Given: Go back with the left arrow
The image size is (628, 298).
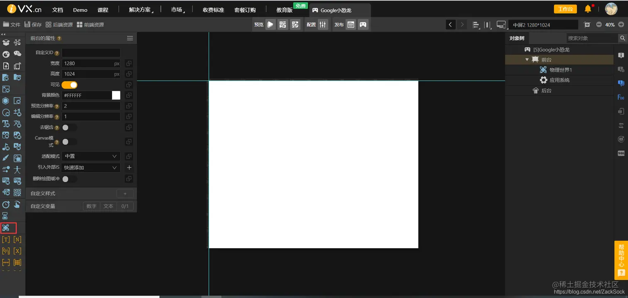Looking at the screenshot, I should point(450,24).
